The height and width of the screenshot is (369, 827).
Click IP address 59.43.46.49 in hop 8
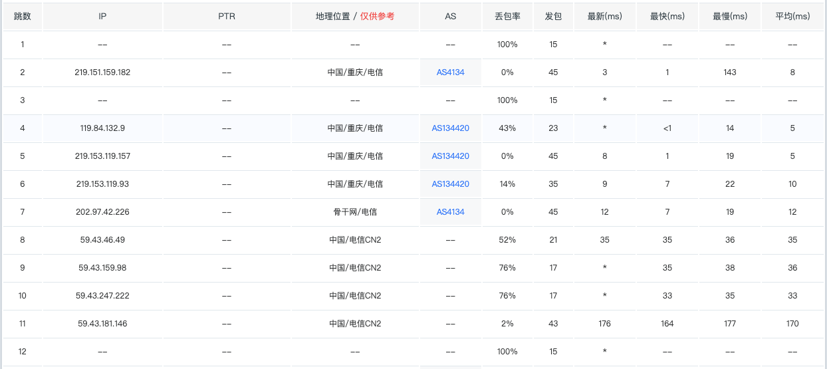(x=102, y=240)
